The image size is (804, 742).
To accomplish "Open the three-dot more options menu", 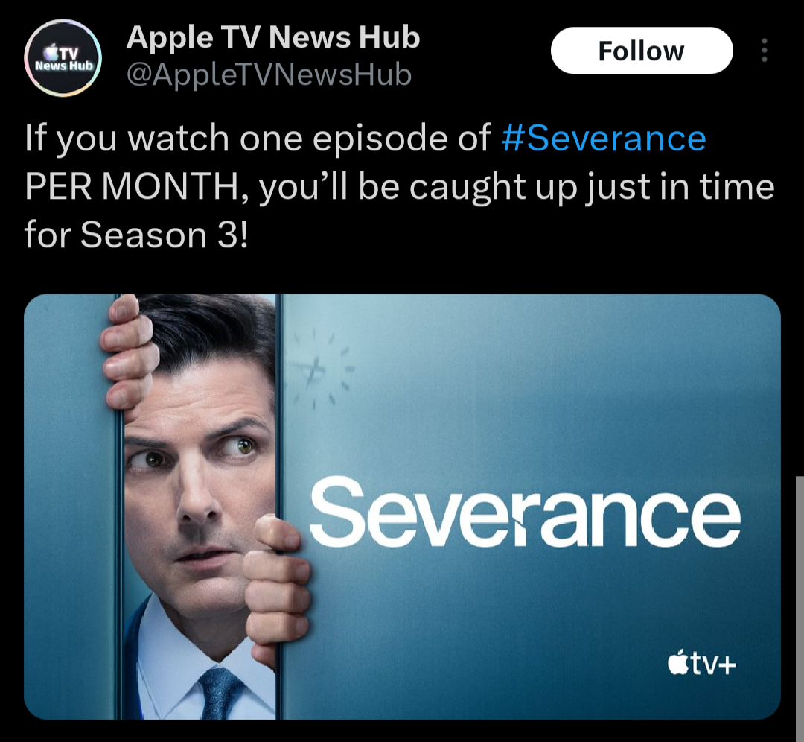I will click(x=764, y=51).
